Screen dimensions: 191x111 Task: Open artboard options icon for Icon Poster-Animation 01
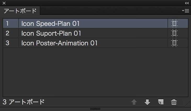[x=174, y=43]
